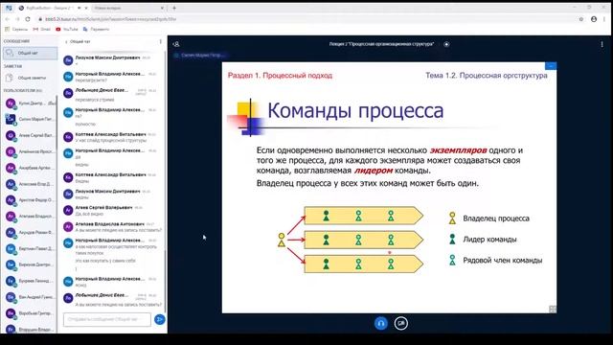Select user Бирюков Дмитрий in list
Image resolution: width=613 pixels, height=345 pixels.
click(30, 264)
